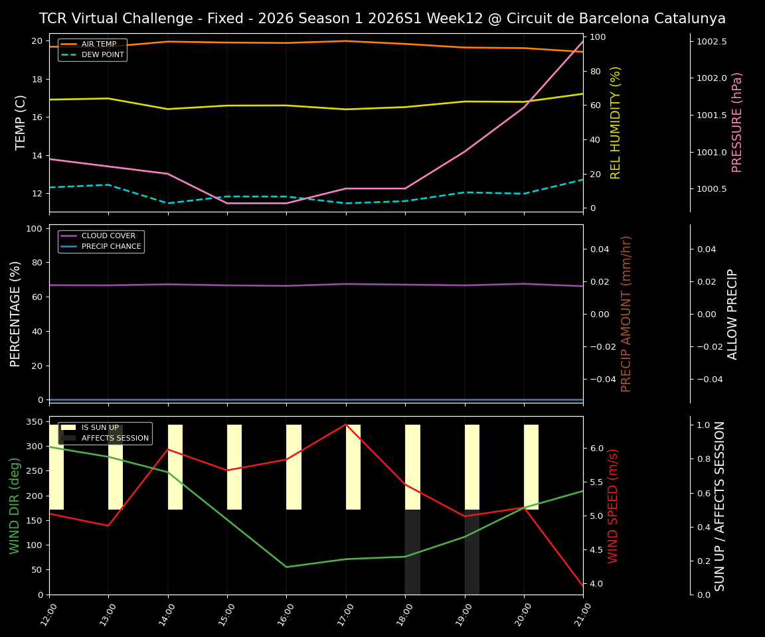Click the yellow sun-up bar above 14:00
The image size is (765, 637).
pyautogui.click(x=174, y=464)
